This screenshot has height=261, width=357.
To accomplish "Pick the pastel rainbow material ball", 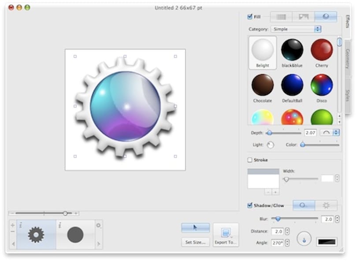I will point(263,117).
